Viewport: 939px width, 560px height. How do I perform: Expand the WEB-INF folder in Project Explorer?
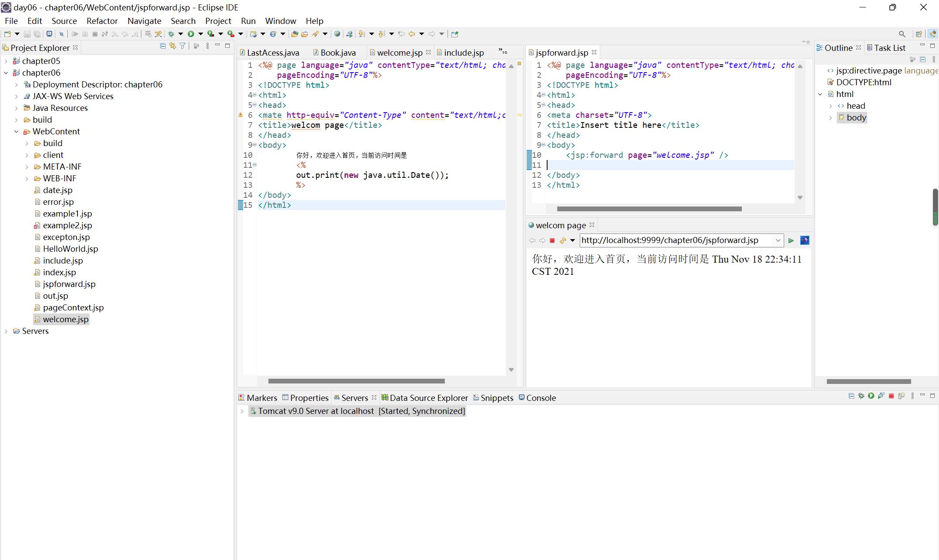[27, 178]
